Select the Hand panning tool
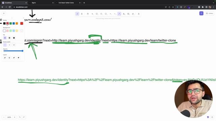 pos(88,14)
